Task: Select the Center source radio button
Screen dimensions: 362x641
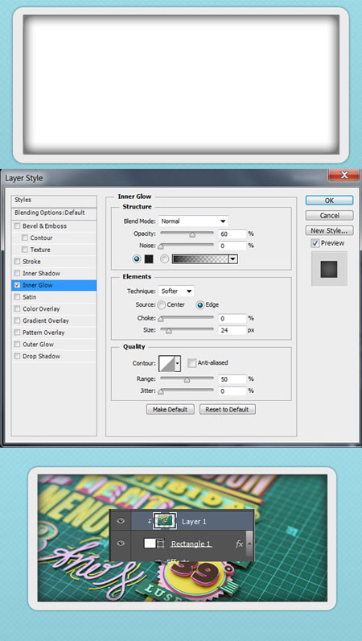Action: pyautogui.click(x=162, y=305)
